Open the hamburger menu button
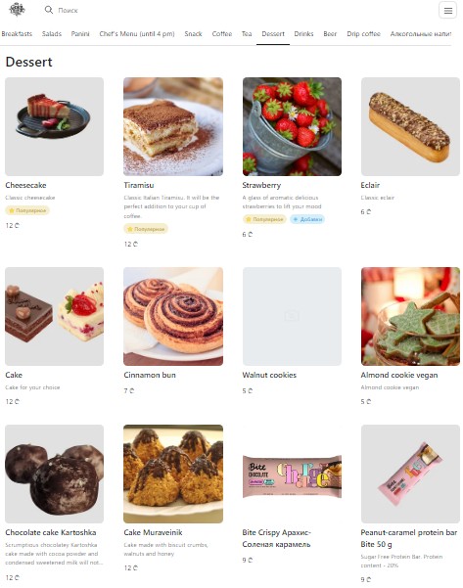463x588 pixels. [x=447, y=10]
